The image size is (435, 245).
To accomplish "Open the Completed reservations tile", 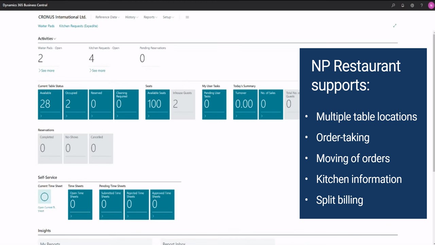I will 50,149.
